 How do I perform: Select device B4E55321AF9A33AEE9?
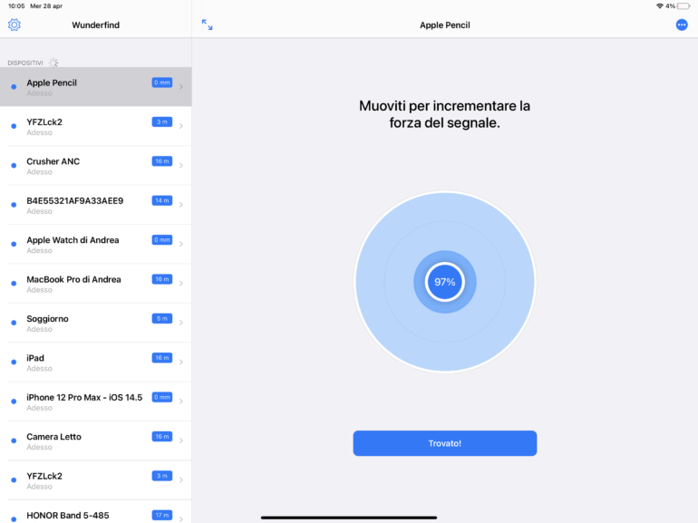tap(96, 205)
